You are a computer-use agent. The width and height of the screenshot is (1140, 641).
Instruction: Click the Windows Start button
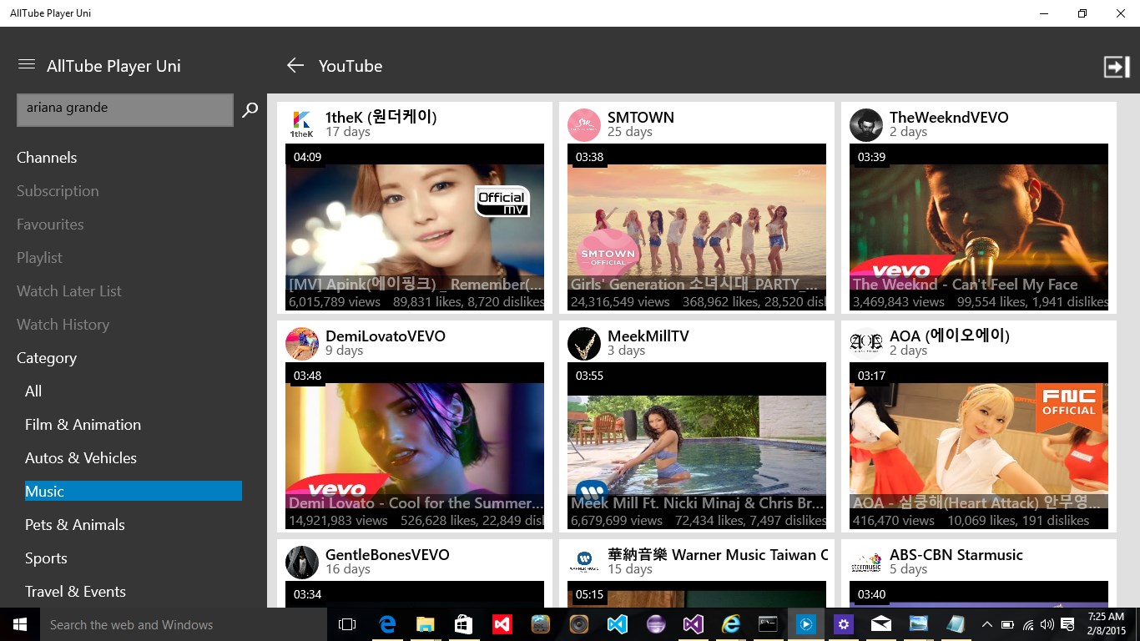20,624
